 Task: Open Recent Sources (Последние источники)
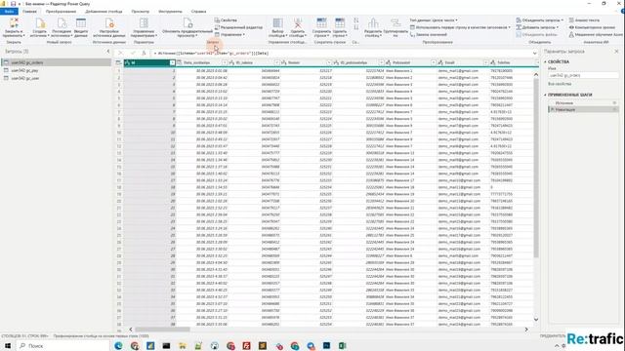pos(62,27)
